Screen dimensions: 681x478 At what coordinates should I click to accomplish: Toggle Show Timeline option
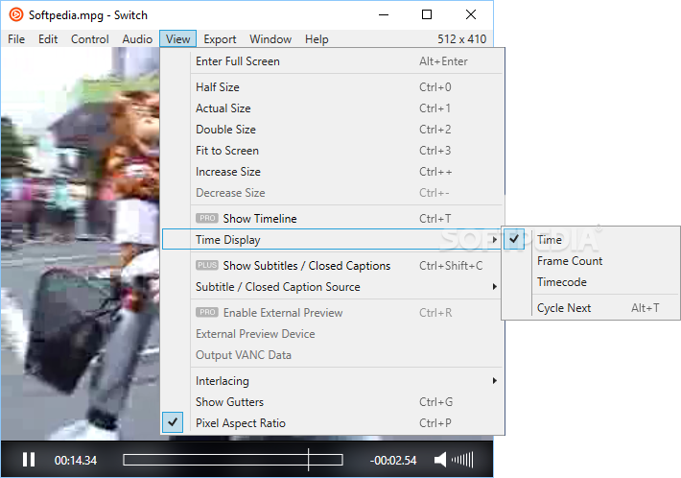(x=333, y=219)
